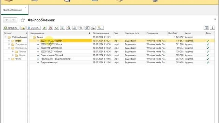Click the Программа column header
219x123 pixels.
coord(156,33)
